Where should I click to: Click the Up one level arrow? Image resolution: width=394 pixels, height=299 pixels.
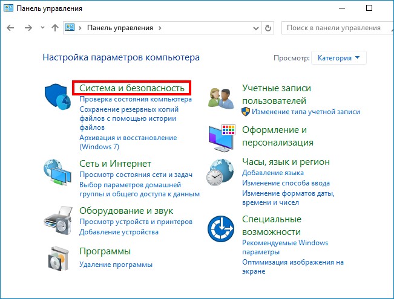[x=55, y=28]
